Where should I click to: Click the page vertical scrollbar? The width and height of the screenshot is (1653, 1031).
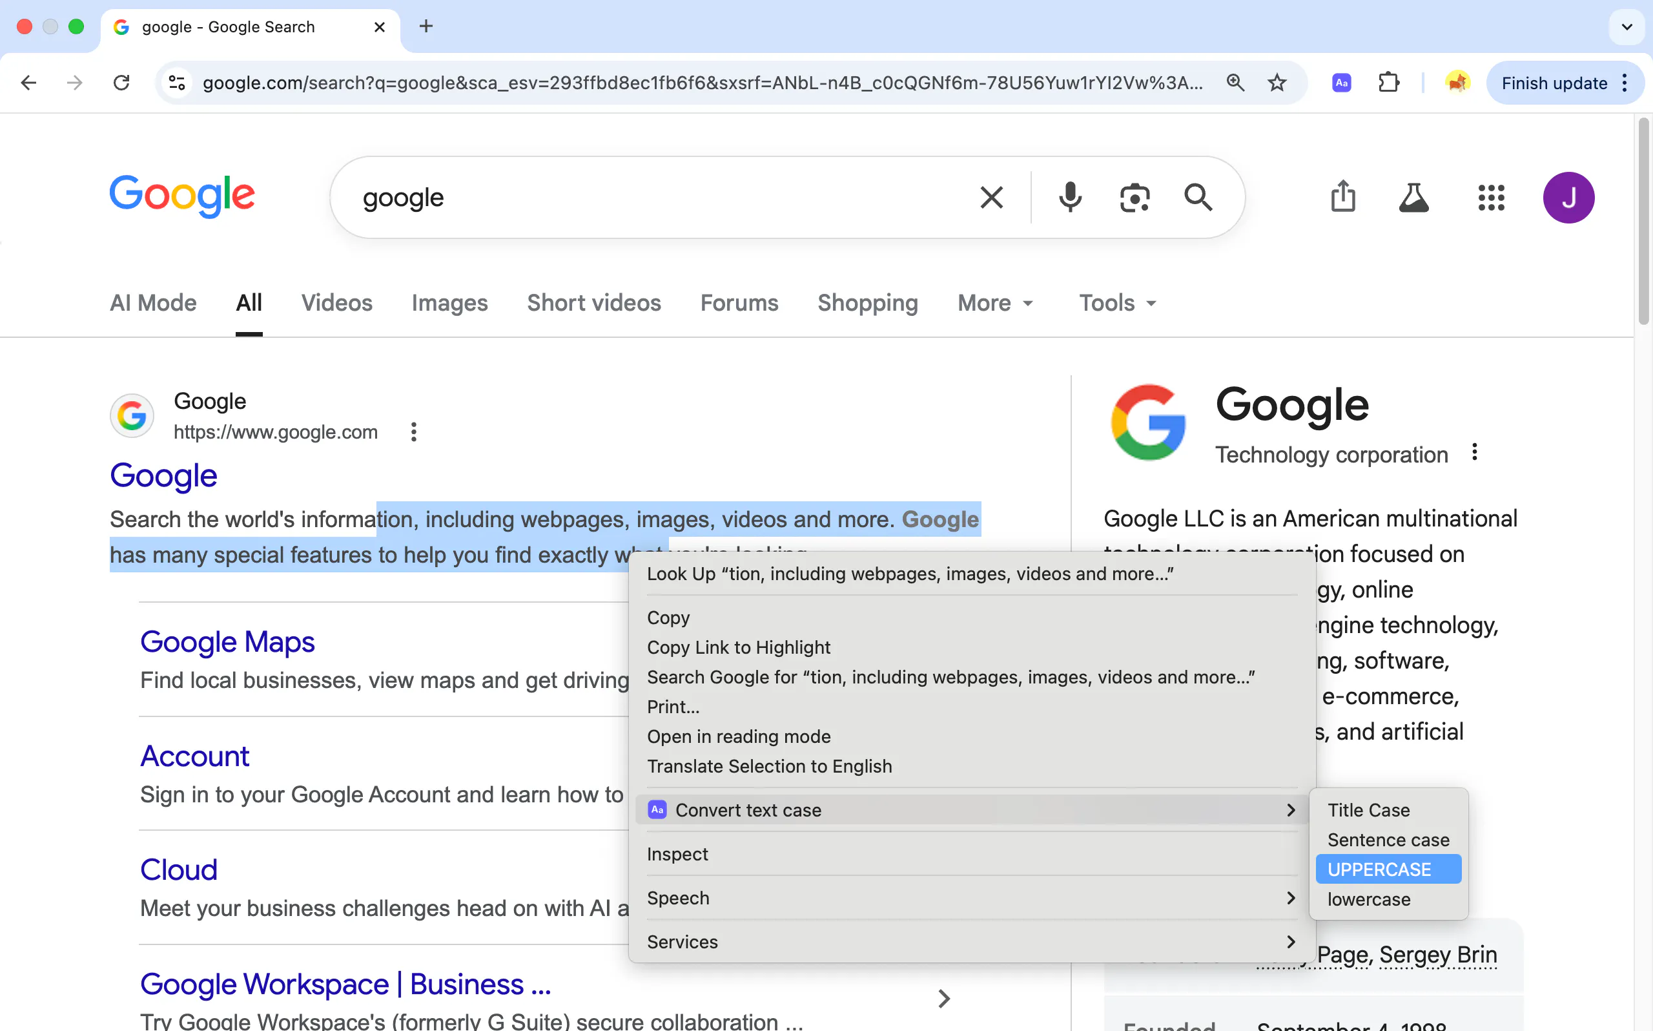(x=1643, y=222)
